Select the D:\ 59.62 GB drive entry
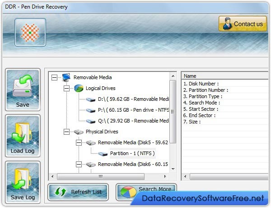This screenshot has height=208, width=271. (133, 99)
